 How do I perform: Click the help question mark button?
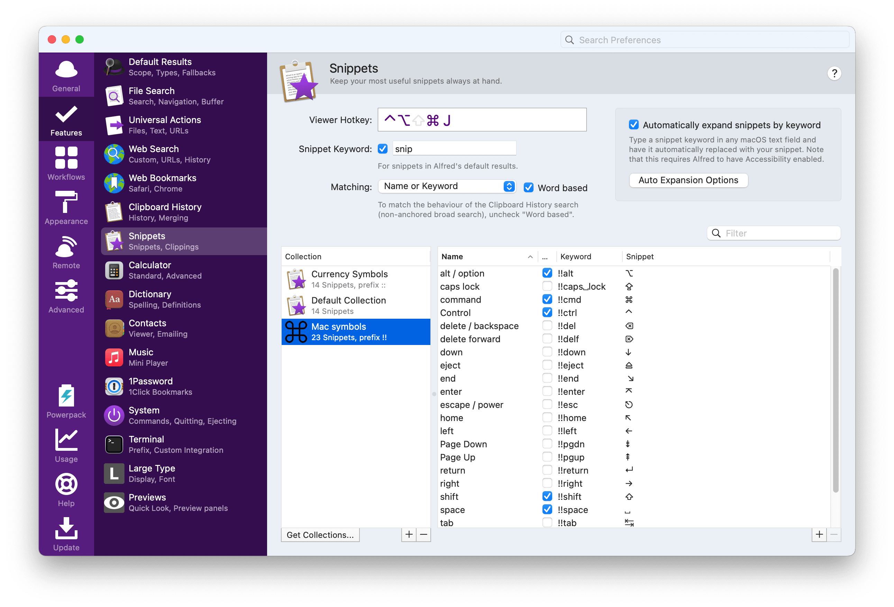[834, 73]
